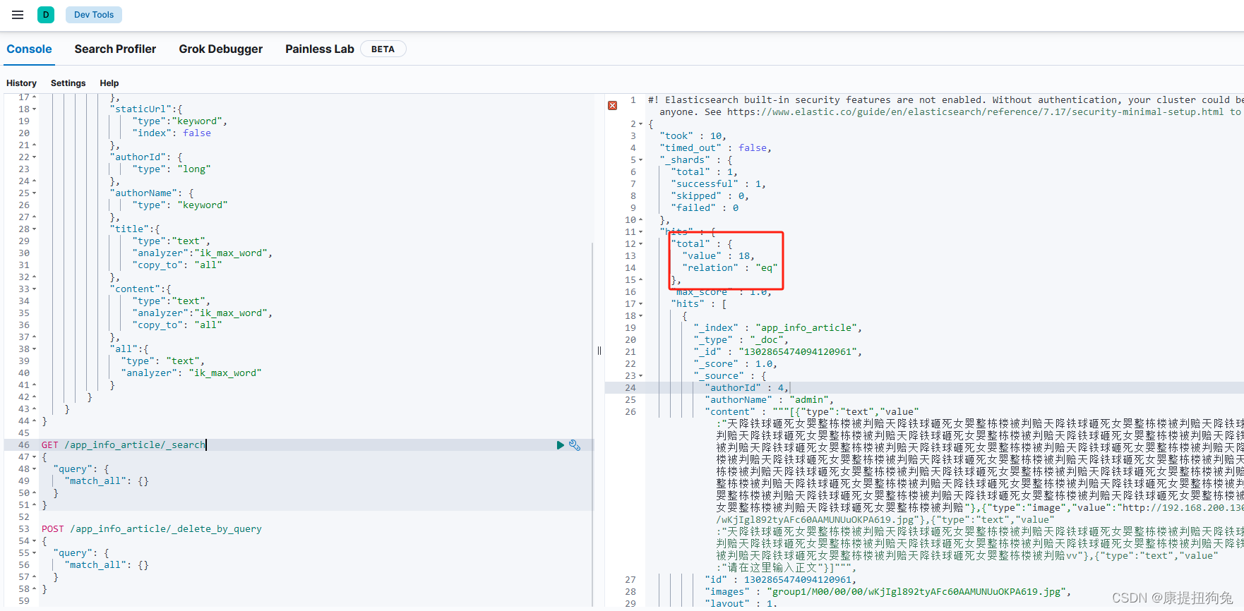Click the POST /app_info_article/_delete_by_query line

[151, 529]
